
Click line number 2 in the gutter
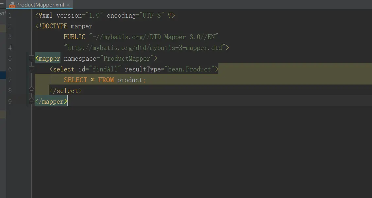point(10,26)
